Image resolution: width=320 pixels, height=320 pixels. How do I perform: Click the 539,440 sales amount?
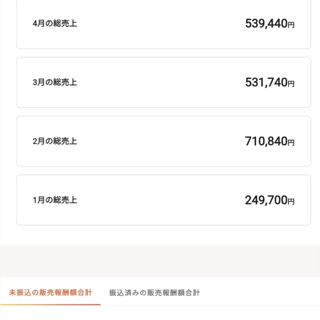click(x=266, y=23)
